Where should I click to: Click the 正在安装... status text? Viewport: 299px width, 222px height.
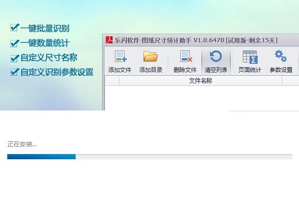coord(22,144)
